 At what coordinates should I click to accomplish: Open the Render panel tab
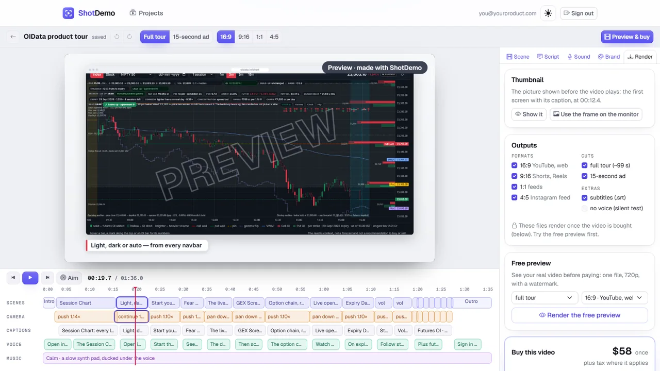640,57
